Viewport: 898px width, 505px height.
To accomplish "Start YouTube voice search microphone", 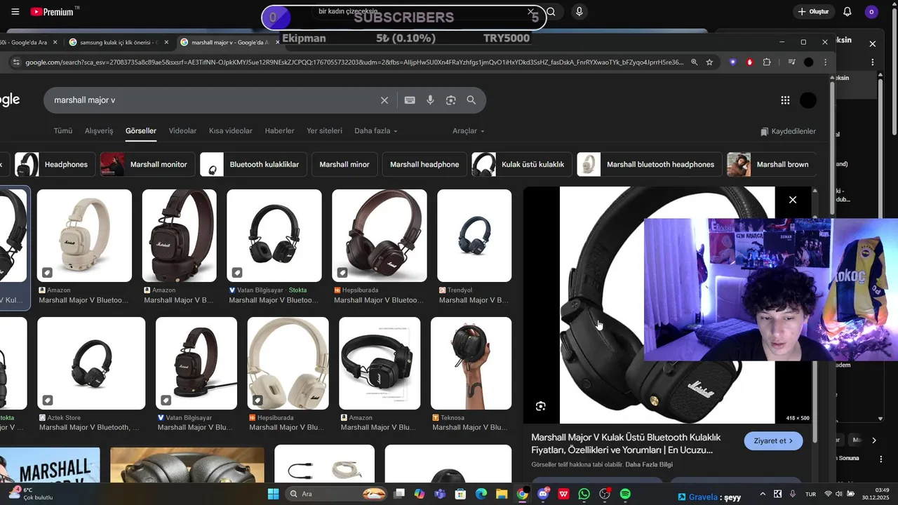I will 579,12.
